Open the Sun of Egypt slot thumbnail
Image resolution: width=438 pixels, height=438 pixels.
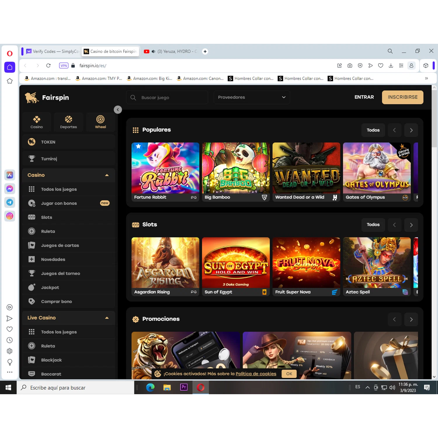[x=236, y=267]
